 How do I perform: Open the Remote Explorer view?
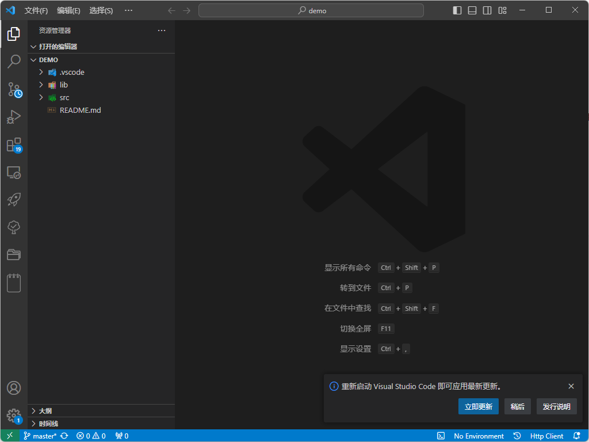tap(14, 172)
